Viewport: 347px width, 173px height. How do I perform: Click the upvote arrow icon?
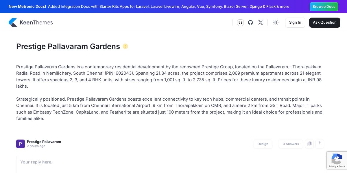[x=320, y=144]
